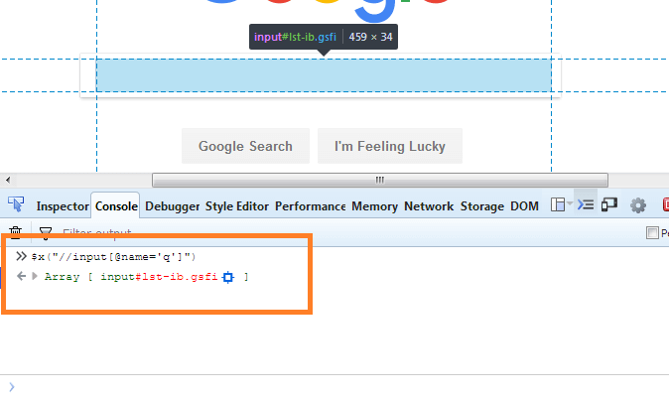Open the Storage tab
The height and width of the screenshot is (397, 669).
coord(482,206)
